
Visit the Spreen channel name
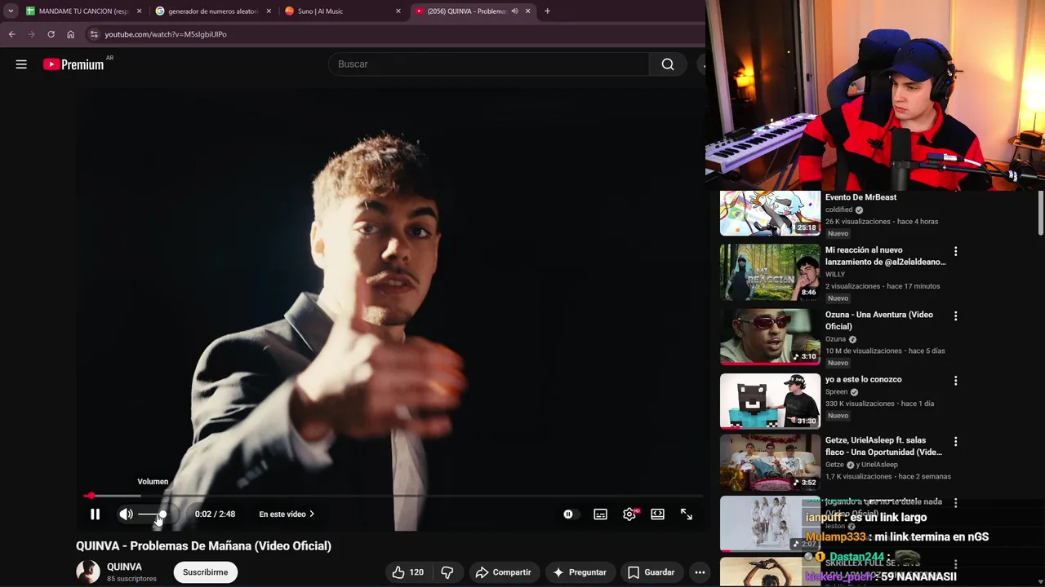[836, 392]
